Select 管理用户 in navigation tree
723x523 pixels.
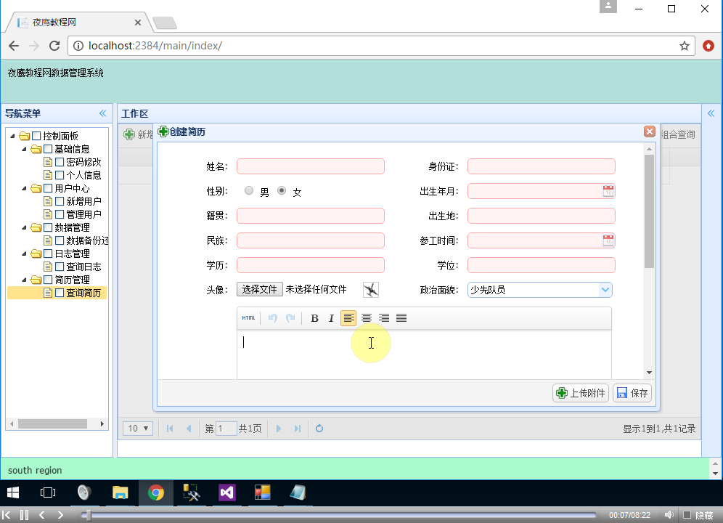coord(83,214)
